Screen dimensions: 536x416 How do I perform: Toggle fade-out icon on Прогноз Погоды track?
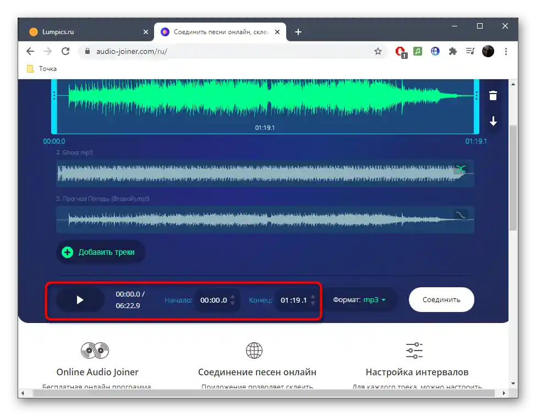(461, 215)
